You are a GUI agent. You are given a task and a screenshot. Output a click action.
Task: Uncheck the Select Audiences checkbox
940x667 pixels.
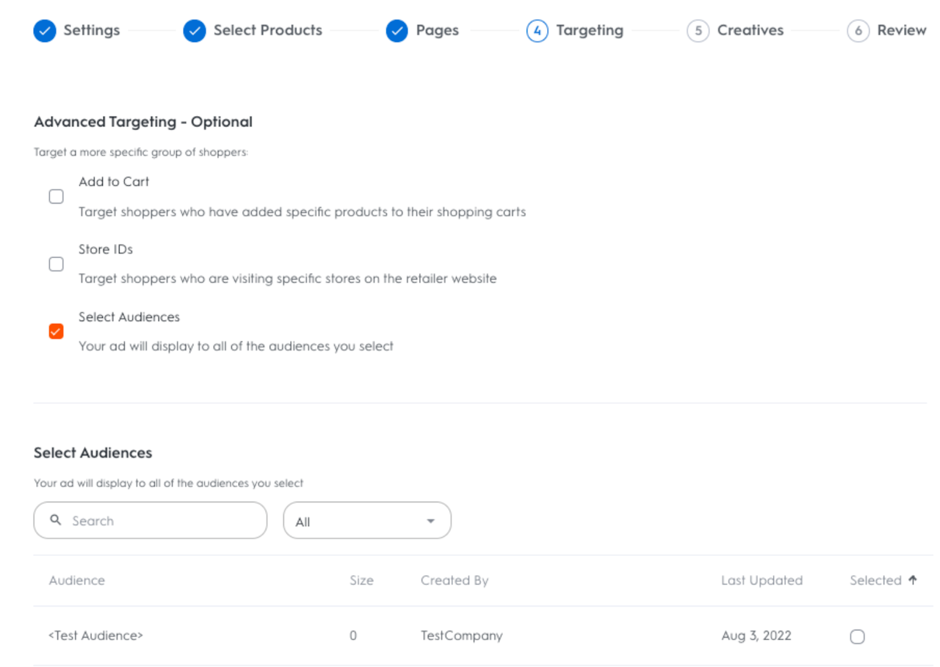point(57,331)
